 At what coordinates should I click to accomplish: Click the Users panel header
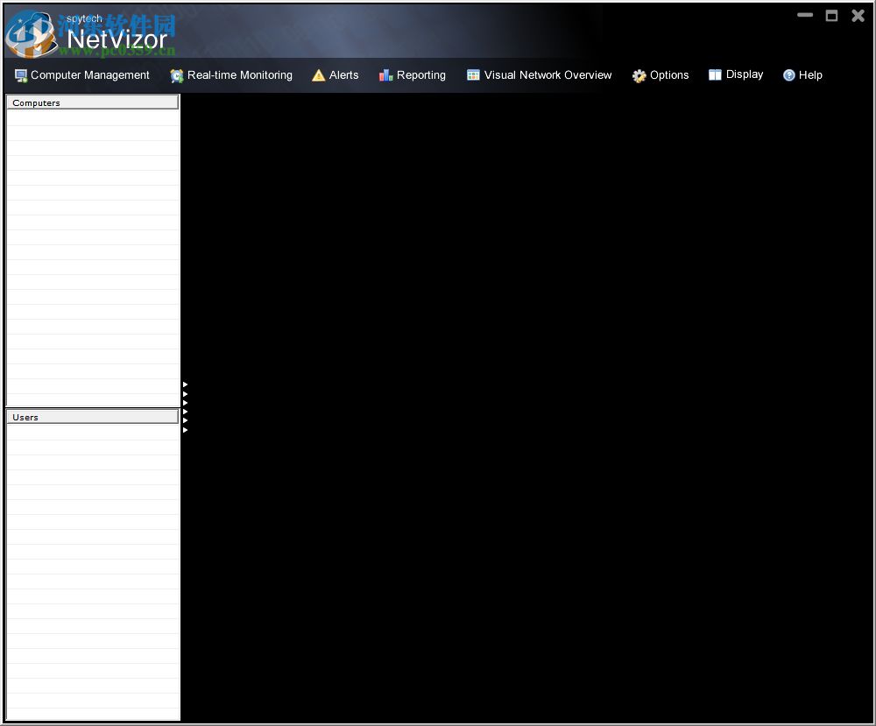(x=92, y=417)
